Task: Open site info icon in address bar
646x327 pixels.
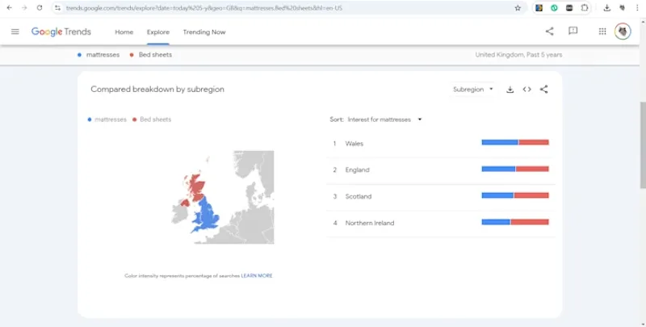Action: pos(57,8)
